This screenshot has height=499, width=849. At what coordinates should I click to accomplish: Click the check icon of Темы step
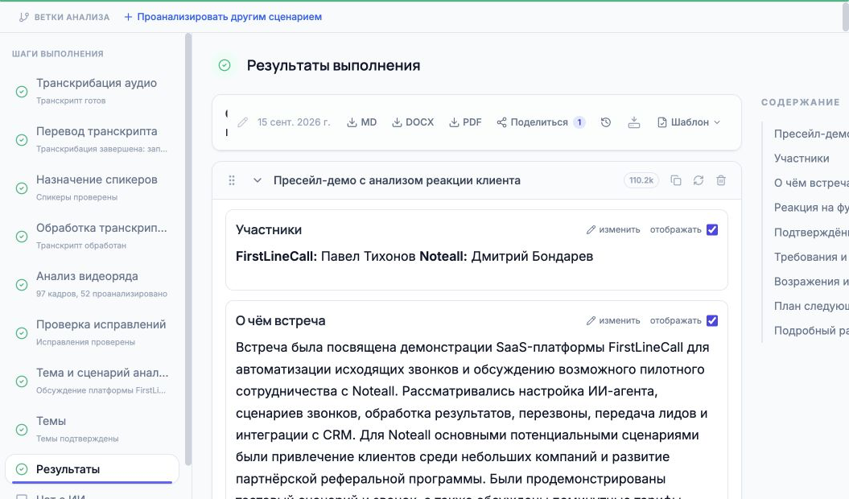tap(22, 429)
